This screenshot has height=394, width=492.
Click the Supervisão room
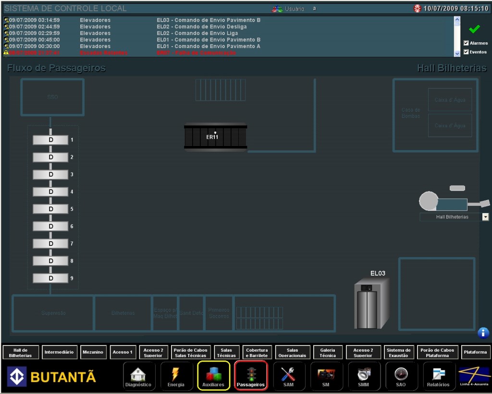click(x=53, y=313)
